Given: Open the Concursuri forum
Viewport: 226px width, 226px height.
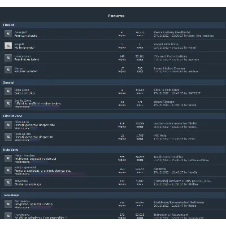Looking at the screenshot, I should [x=23, y=56].
